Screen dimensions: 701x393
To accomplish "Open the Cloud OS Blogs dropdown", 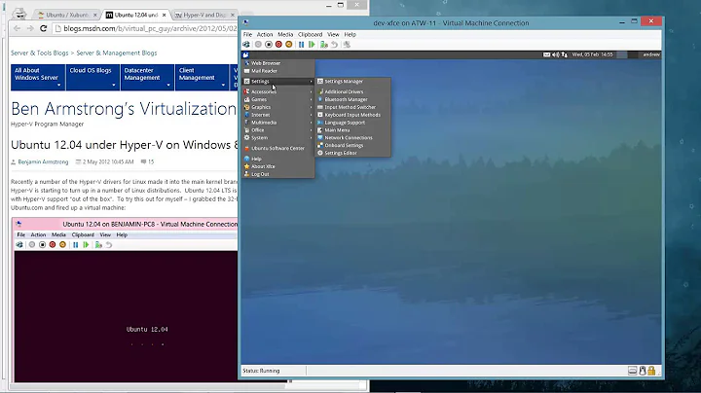I will pos(92,77).
